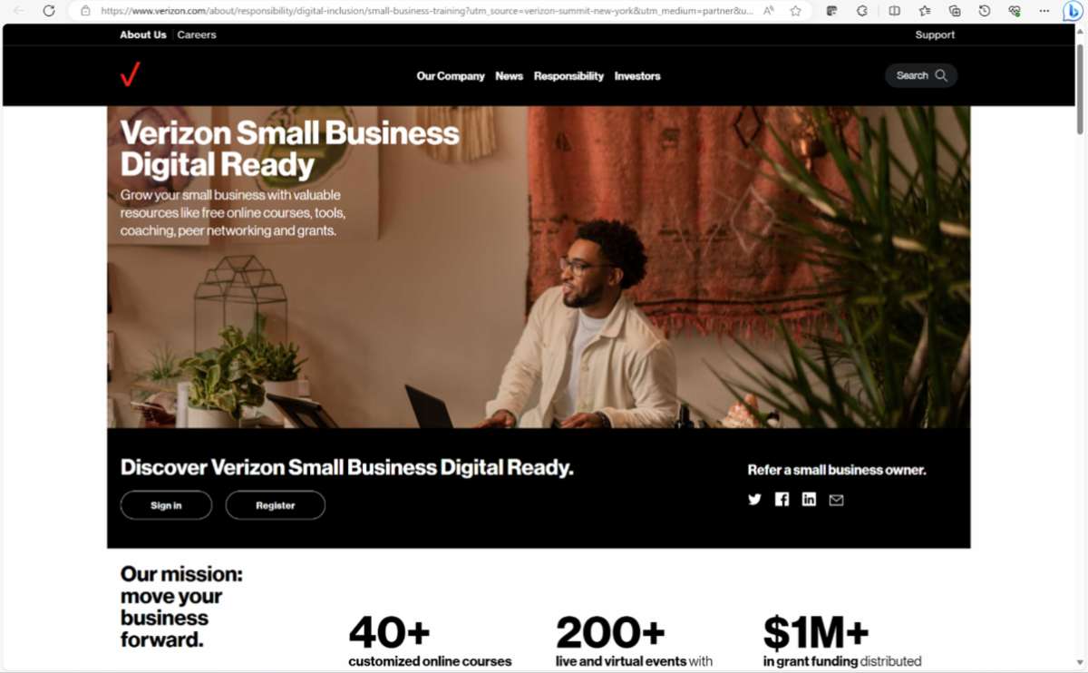Open the Collections icon
Screen dimensions: 1088x673
tap(955, 11)
